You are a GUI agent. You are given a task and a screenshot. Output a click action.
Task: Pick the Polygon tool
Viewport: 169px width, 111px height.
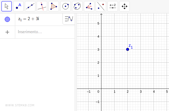click(x=54, y=6)
